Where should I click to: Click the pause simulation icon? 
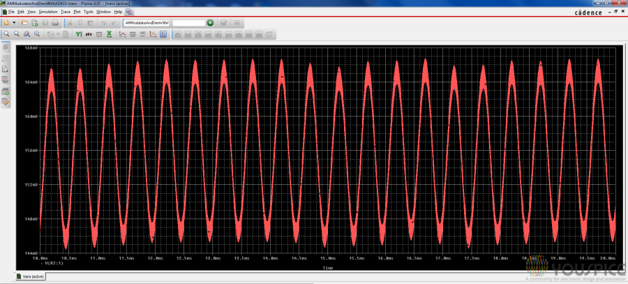coord(237,23)
